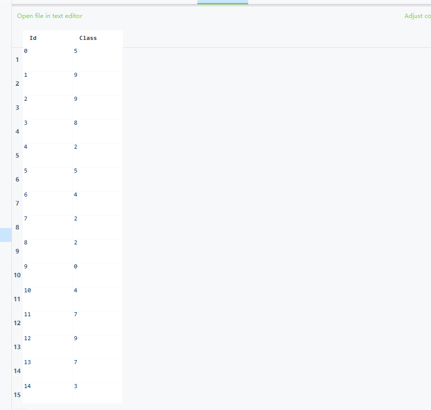Viewport: 431px width, 410px height.
Task: Click the partially visible Adjust link
Action: point(418,16)
